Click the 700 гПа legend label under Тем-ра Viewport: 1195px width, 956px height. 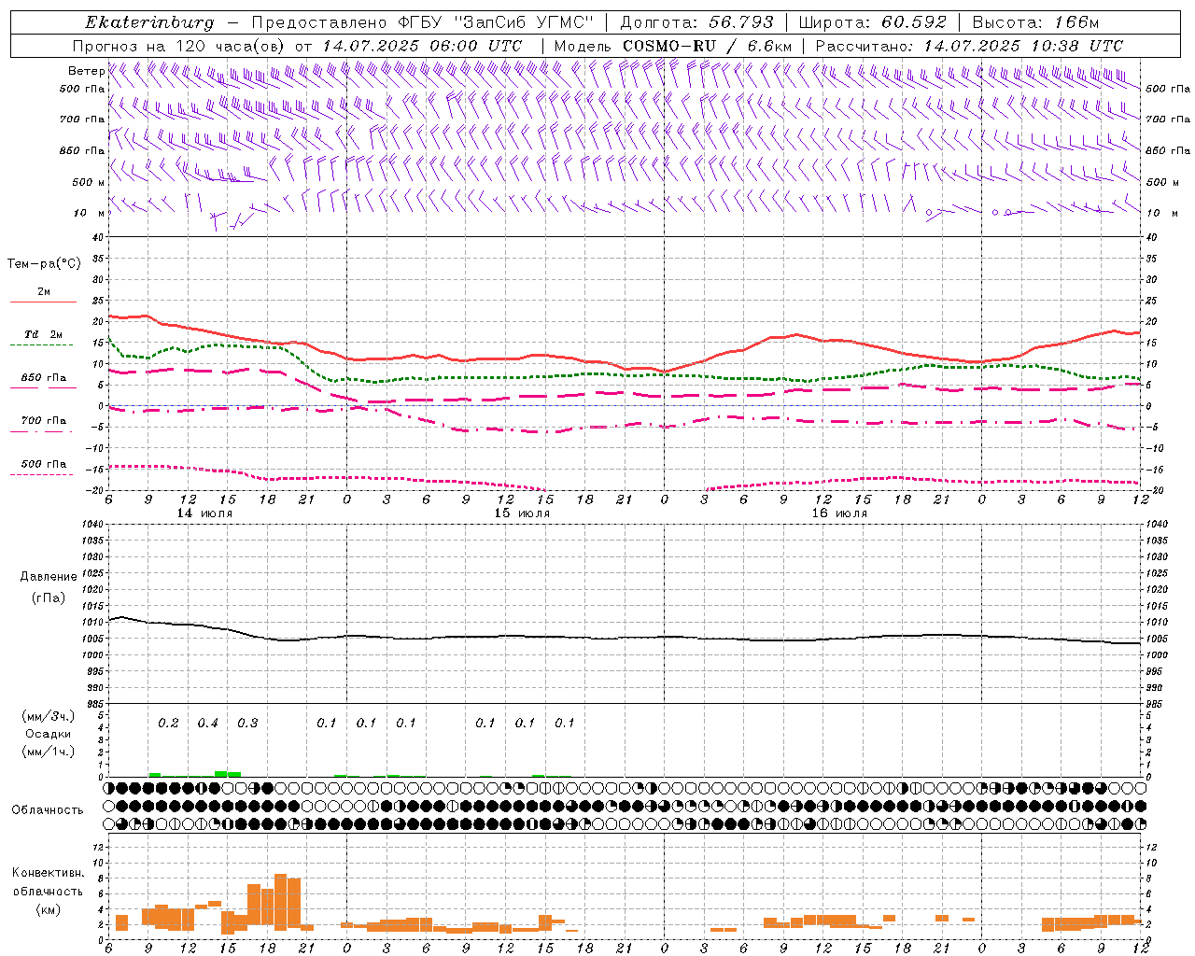tap(44, 421)
